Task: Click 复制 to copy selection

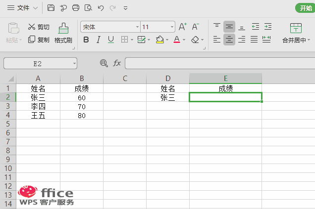Action: pyautogui.click(x=39, y=40)
